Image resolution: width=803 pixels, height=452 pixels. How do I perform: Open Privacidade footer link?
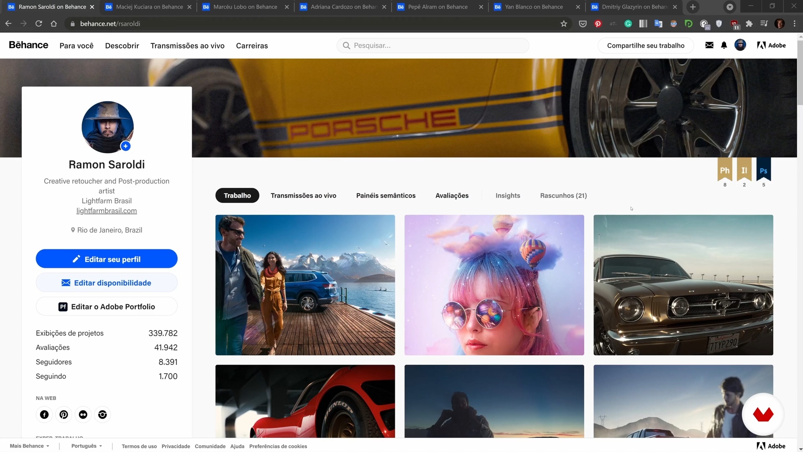pos(176,447)
